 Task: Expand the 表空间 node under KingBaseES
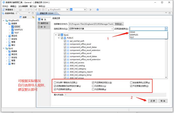click(x=7, y=36)
